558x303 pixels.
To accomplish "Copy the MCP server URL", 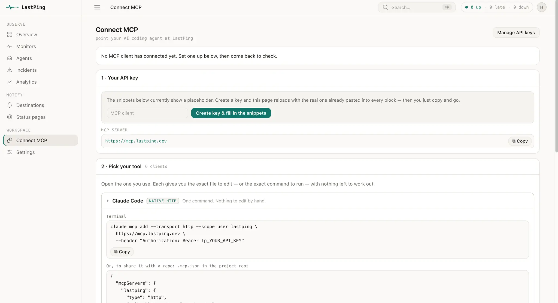I will (x=520, y=141).
